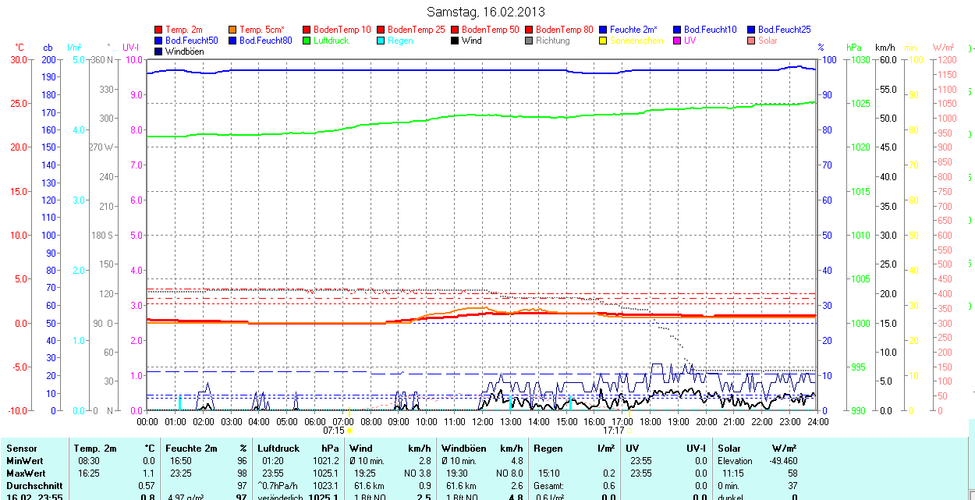Screen dimensions: 975x500
Task: Select the Bod.Feucht25 legend label
Action: click(784, 30)
